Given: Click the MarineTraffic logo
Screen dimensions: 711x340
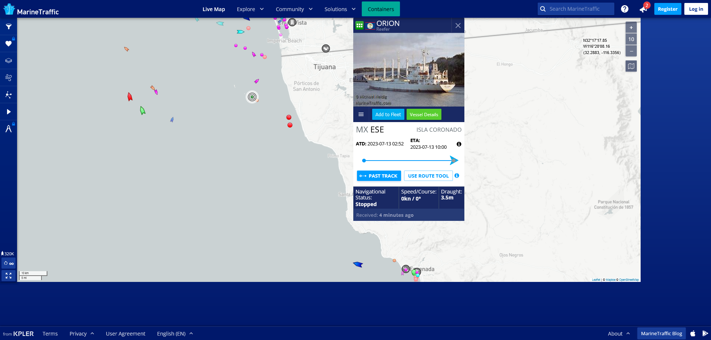Looking at the screenshot, I should (x=31, y=10).
